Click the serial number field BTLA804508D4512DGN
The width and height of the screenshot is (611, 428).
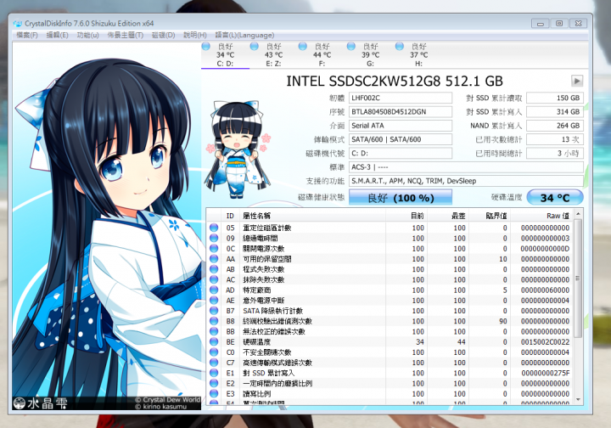pyautogui.click(x=401, y=112)
